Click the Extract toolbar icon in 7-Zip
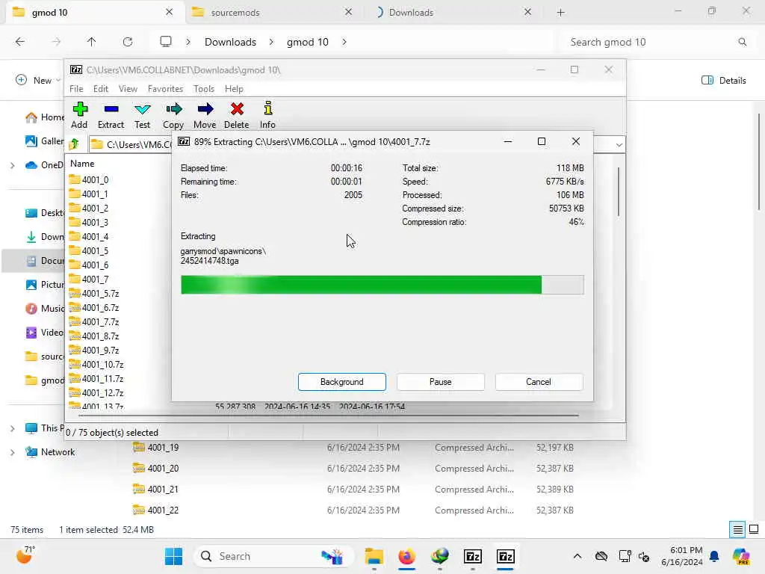Image resolution: width=765 pixels, height=574 pixels. tap(111, 114)
